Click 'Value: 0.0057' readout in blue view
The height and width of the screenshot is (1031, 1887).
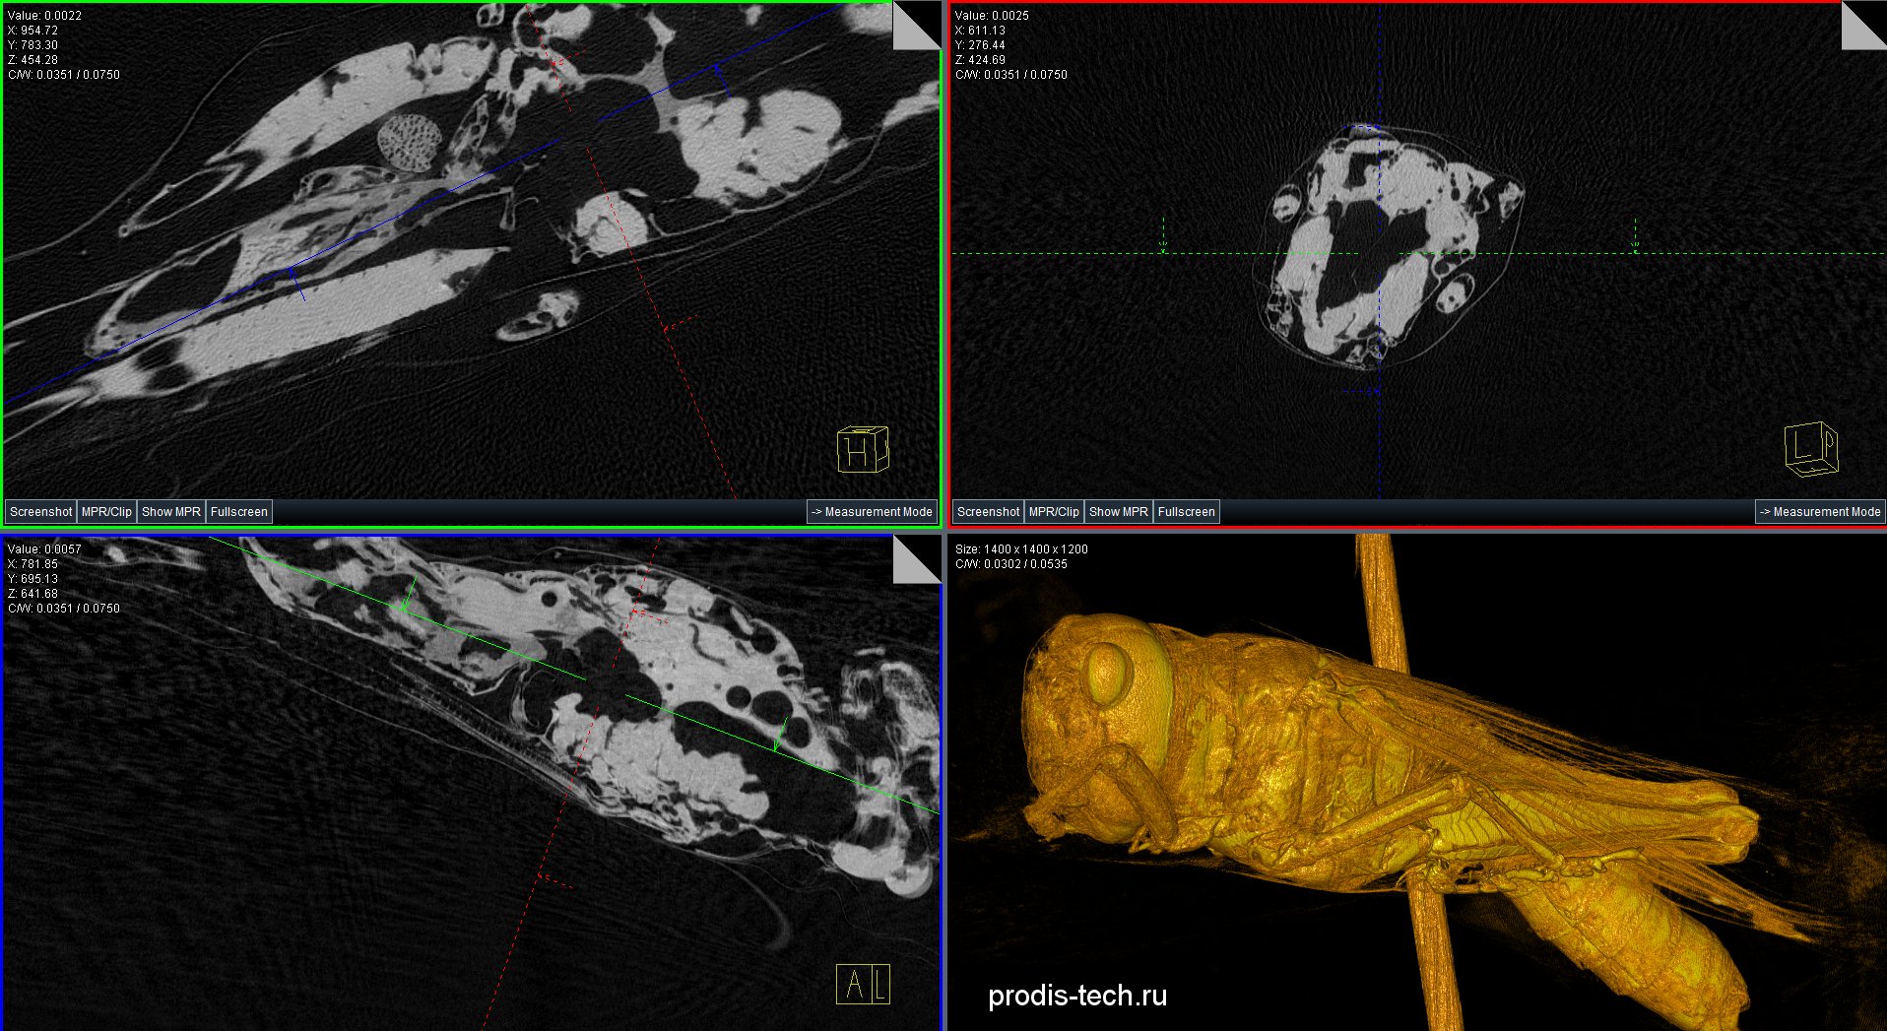point(44,549)
